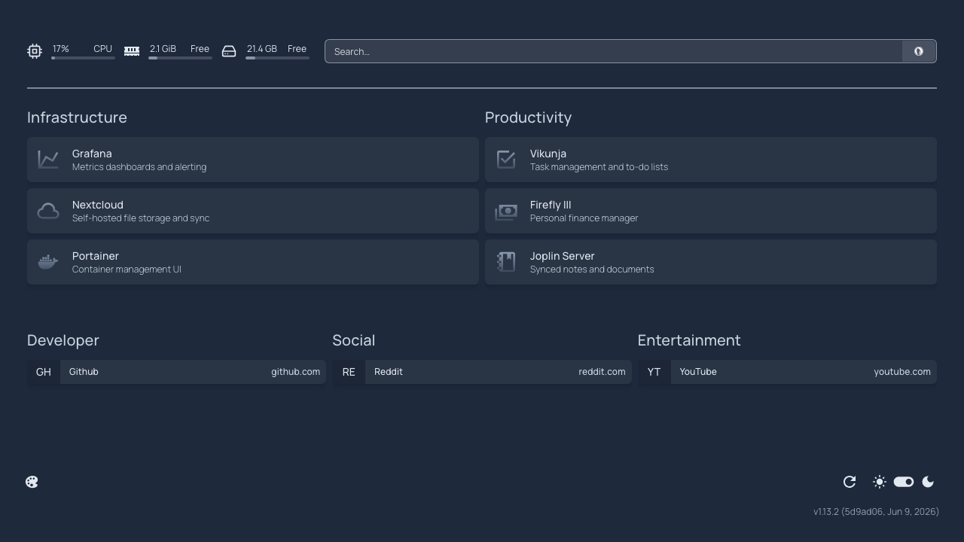The image size is (964, 542).
Task: Click the reddit.com URL text
Action: point(602,372)
